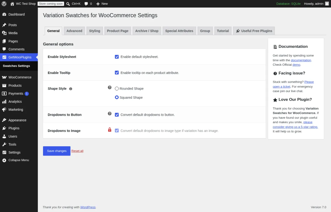Viewport: 331px width, 212px height.
Task: Open Dashboard from the sidebar
Action: (17, 14)
